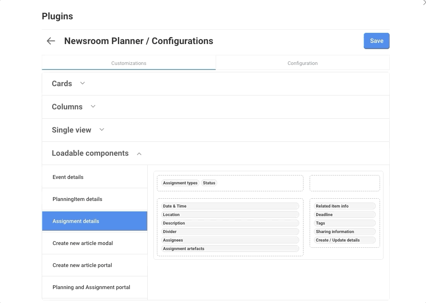Click the Assignment types chip
426x303 pixels.
(180, 183)
